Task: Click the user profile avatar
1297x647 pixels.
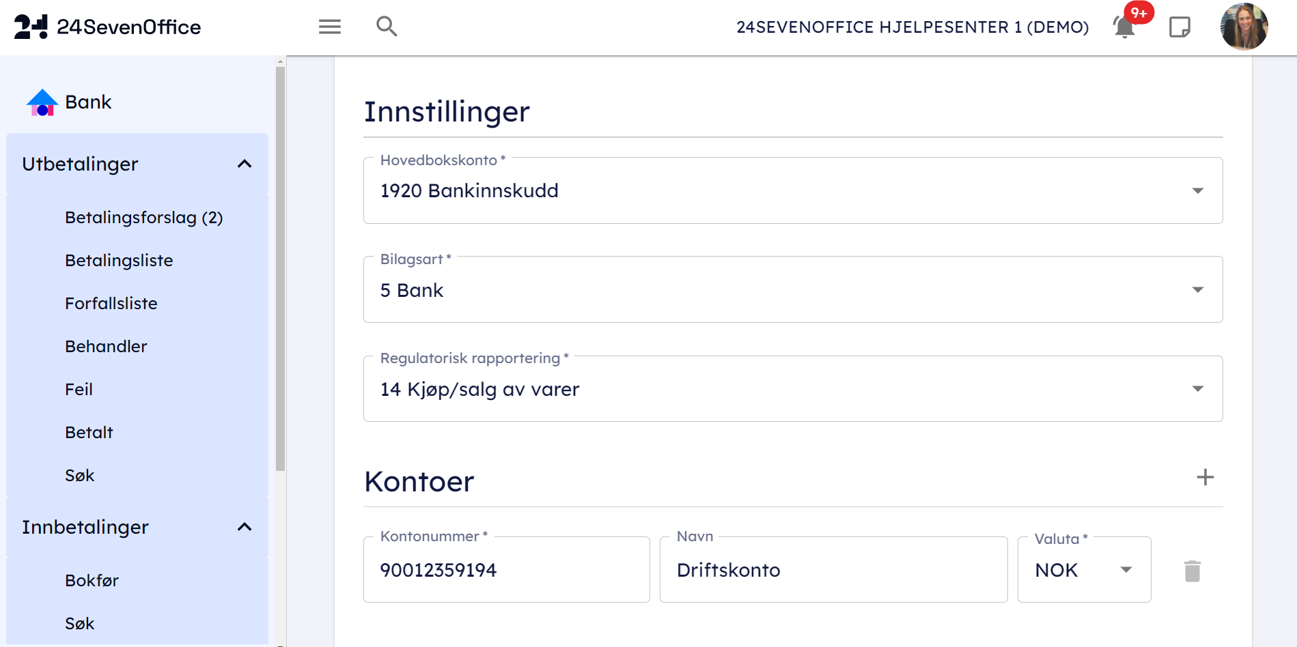Action: (1244, 27)
